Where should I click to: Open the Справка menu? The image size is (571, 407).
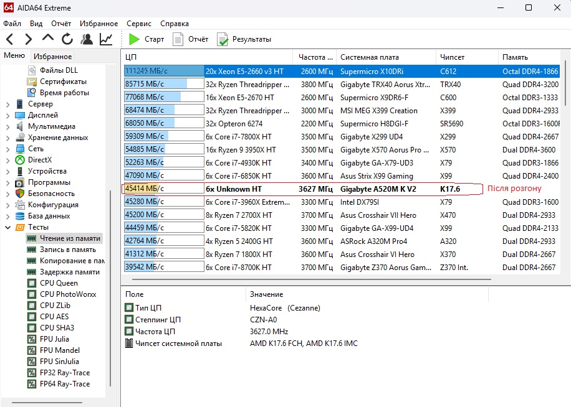click(x=175, y=24)
